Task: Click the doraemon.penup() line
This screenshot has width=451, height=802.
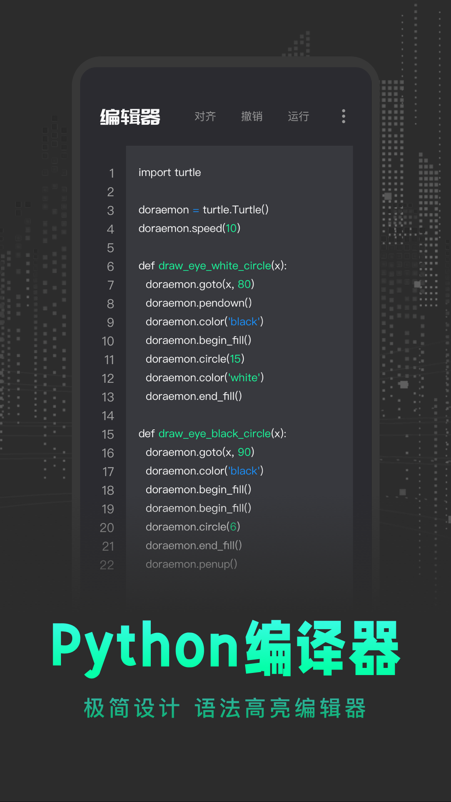Action: (191, 564)
